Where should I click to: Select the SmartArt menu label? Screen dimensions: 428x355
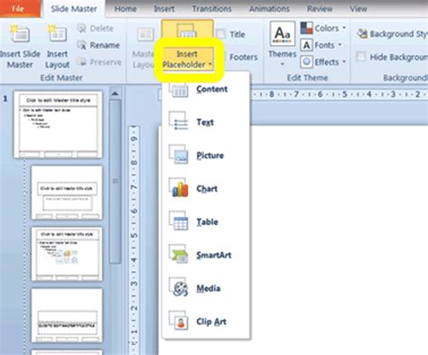click(214, 255)
